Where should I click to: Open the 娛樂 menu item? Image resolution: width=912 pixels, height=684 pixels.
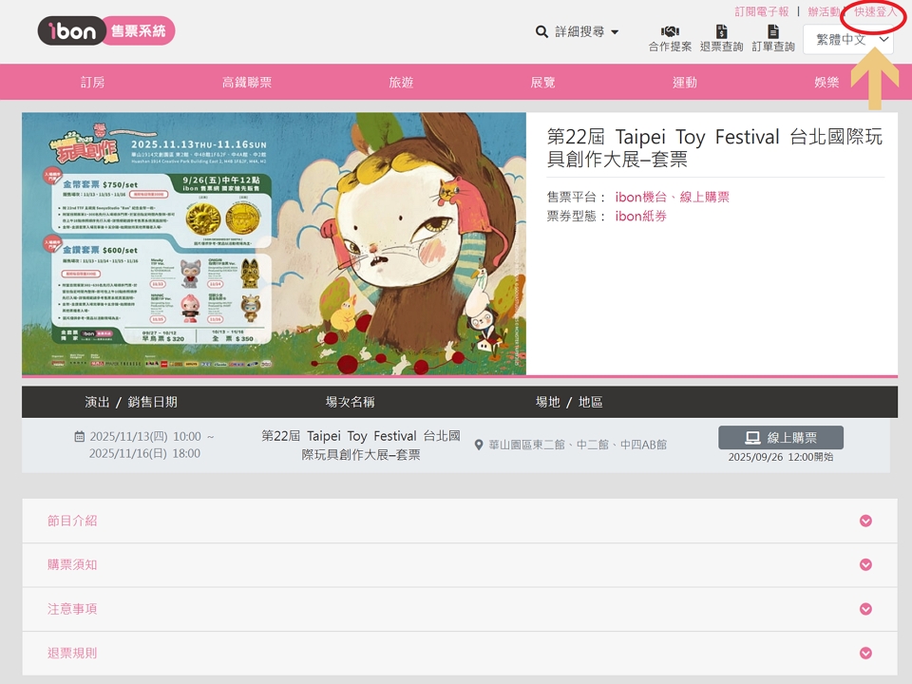click(x=826, y=82)
